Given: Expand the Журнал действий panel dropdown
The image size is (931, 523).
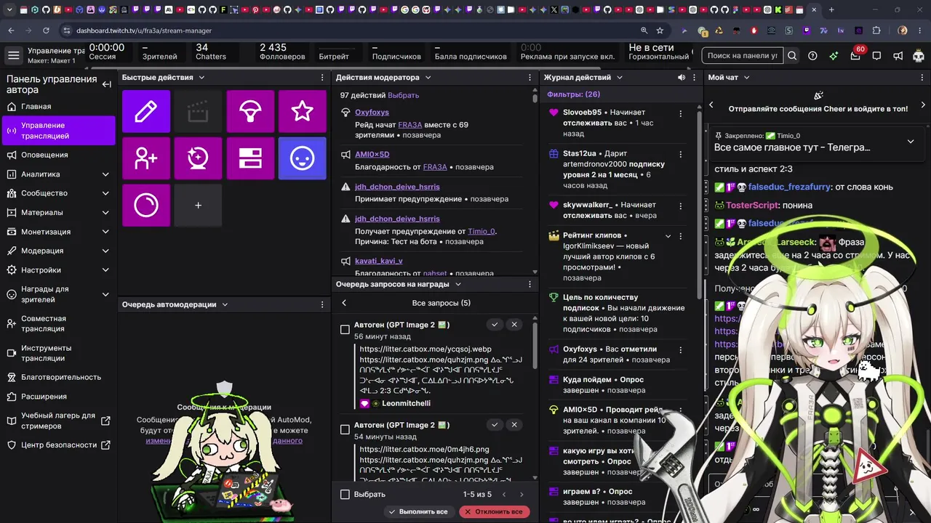Looking at the screenshot, I should click(x=620, y=78).
